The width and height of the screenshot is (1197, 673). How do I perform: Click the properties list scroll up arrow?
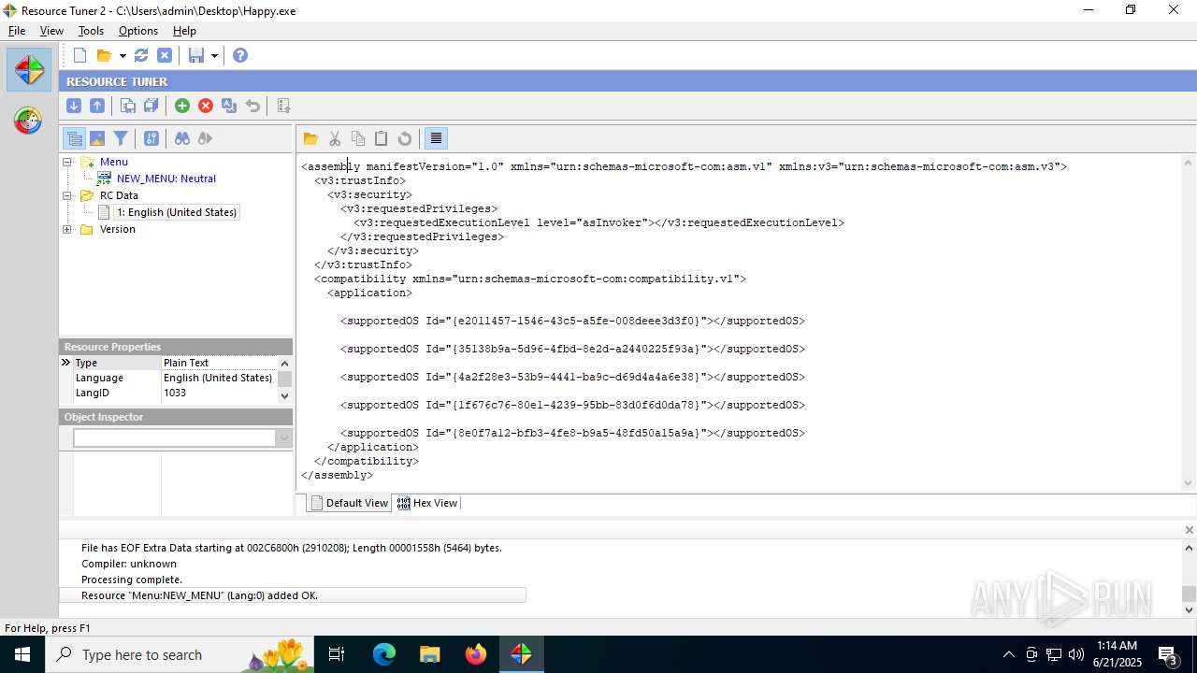[285, 363]
